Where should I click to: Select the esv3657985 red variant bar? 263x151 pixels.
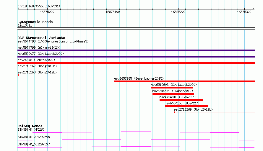(184, 81)
